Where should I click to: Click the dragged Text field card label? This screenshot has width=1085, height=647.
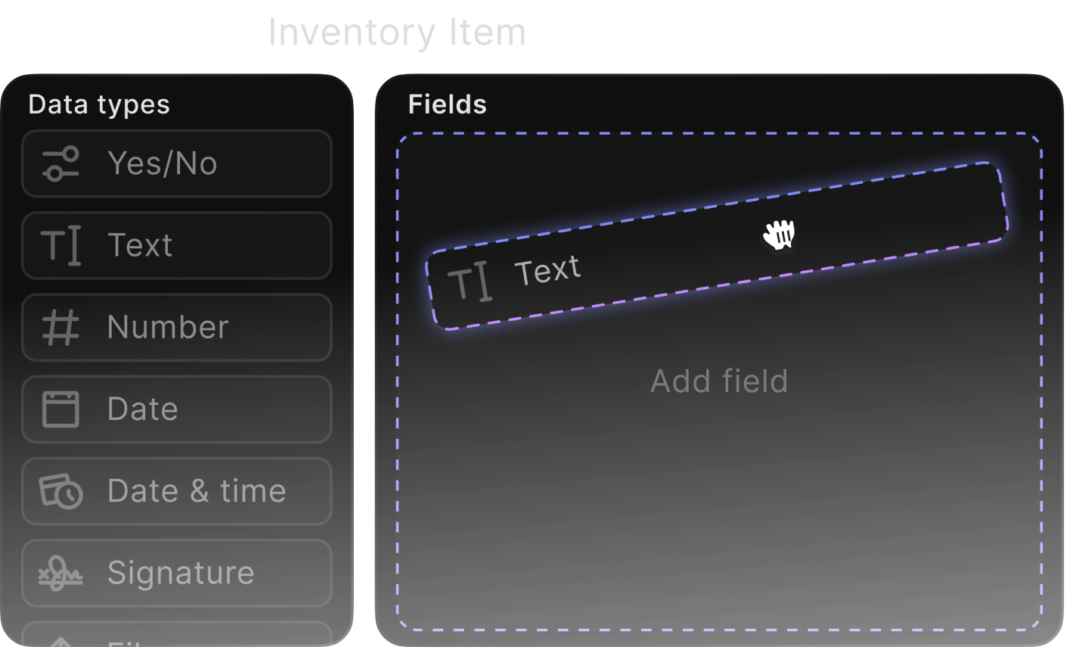coord(547,270)
